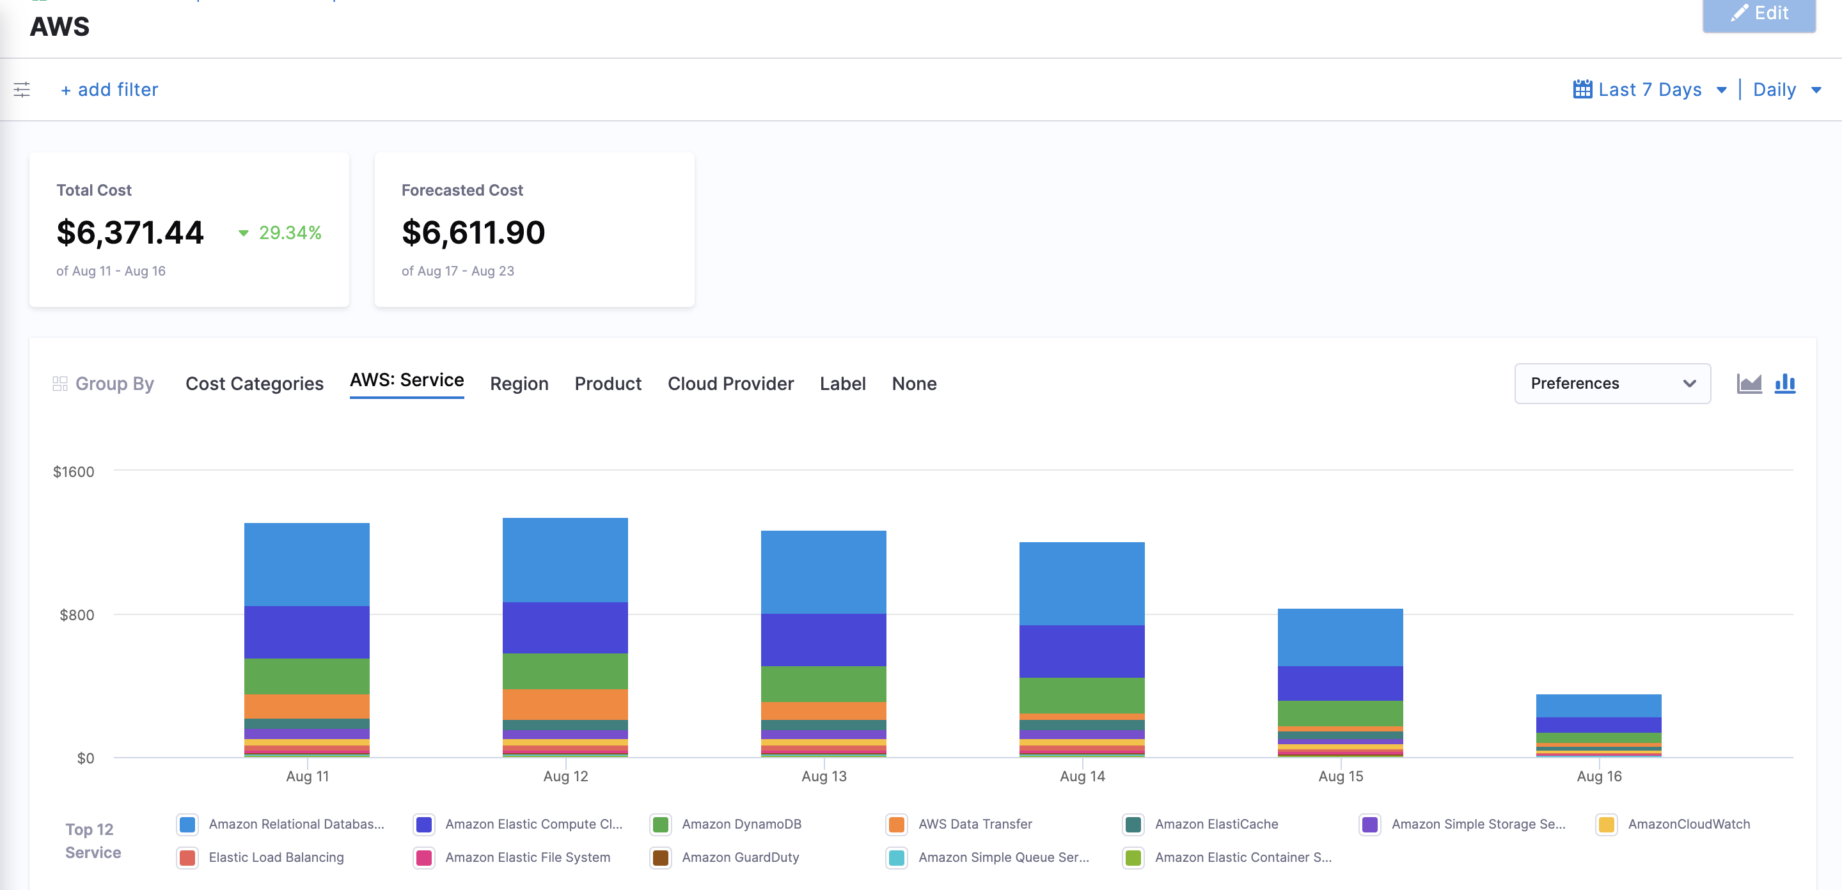Toggle Amazon ElastiCache legend swatch
Viewport: 1842px width, 890px height.
pos(1133,824)
